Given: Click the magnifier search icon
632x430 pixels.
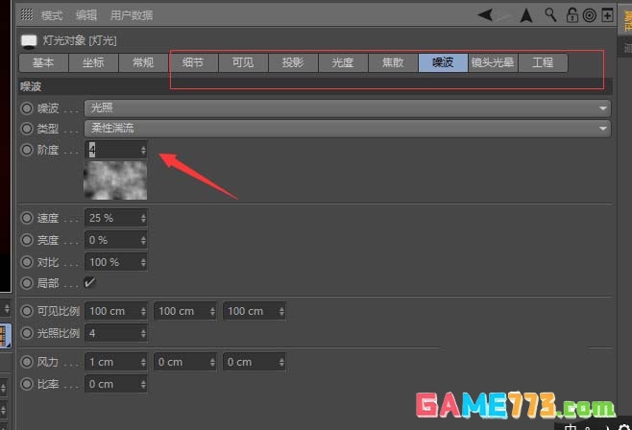Looking at the screenshot, I should (550, 15).
